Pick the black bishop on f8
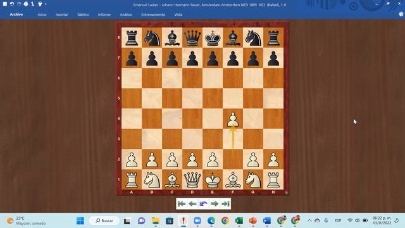This screenshot has height=228, width=405. 233,38
